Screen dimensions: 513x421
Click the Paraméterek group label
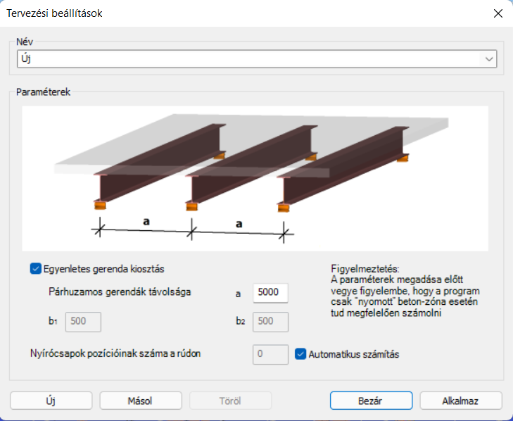[43, 92]
